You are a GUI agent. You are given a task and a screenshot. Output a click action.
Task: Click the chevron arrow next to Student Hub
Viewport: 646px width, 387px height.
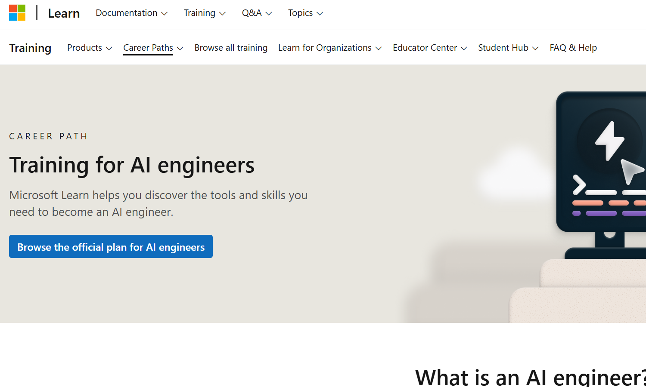point(535,48)
